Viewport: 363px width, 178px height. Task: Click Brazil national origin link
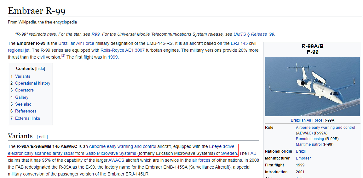301,151
